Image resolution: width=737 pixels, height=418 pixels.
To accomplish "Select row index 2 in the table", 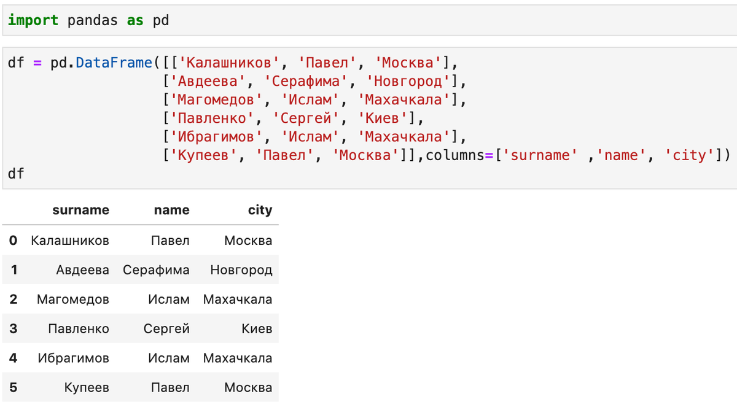I will pyautogui.click(x=14, y=300).
